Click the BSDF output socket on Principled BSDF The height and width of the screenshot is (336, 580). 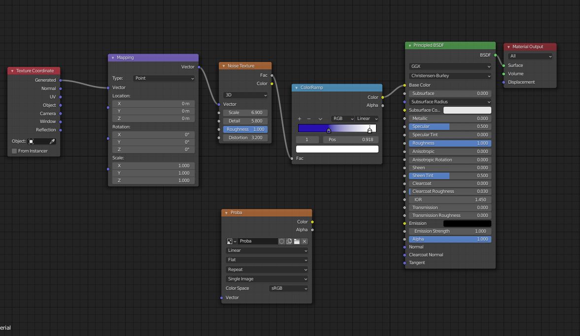(x=495, y=55)
